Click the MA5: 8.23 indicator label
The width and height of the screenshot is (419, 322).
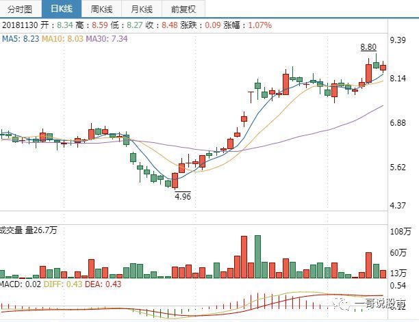pos(21,39)
